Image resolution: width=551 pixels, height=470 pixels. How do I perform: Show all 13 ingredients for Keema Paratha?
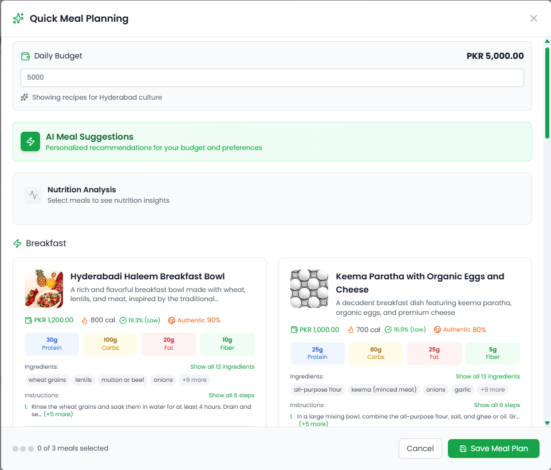point(488,376)
